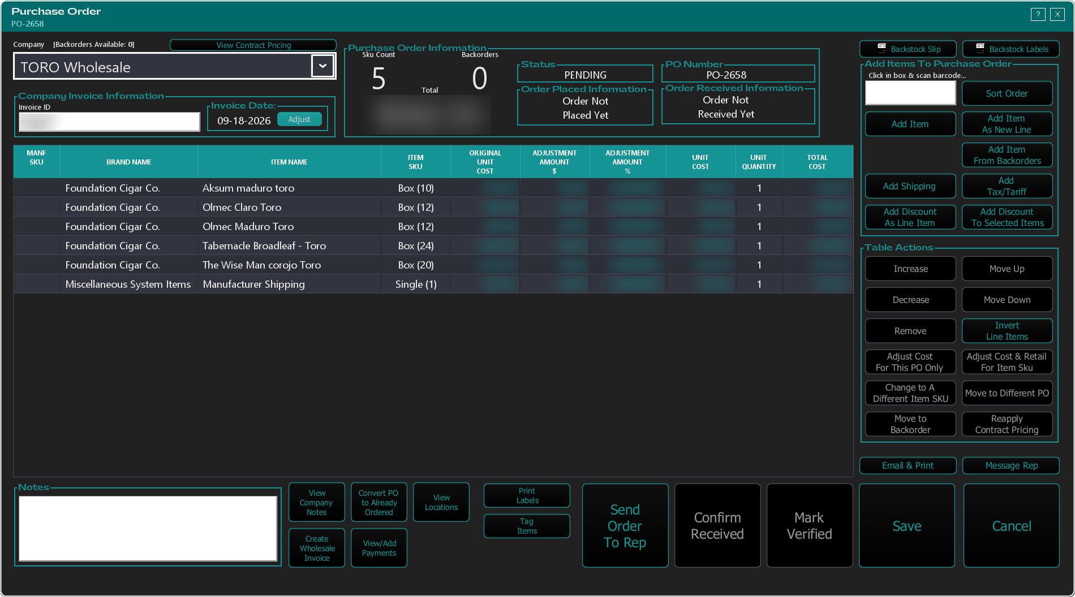
Task: Open the help question mark button
Action: click(1038, 15)
